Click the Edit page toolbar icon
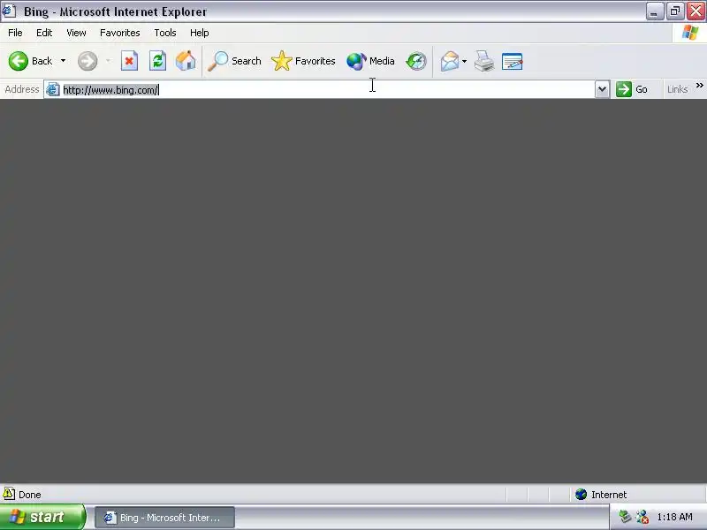 pyautogui.click(x=513, y=61)
